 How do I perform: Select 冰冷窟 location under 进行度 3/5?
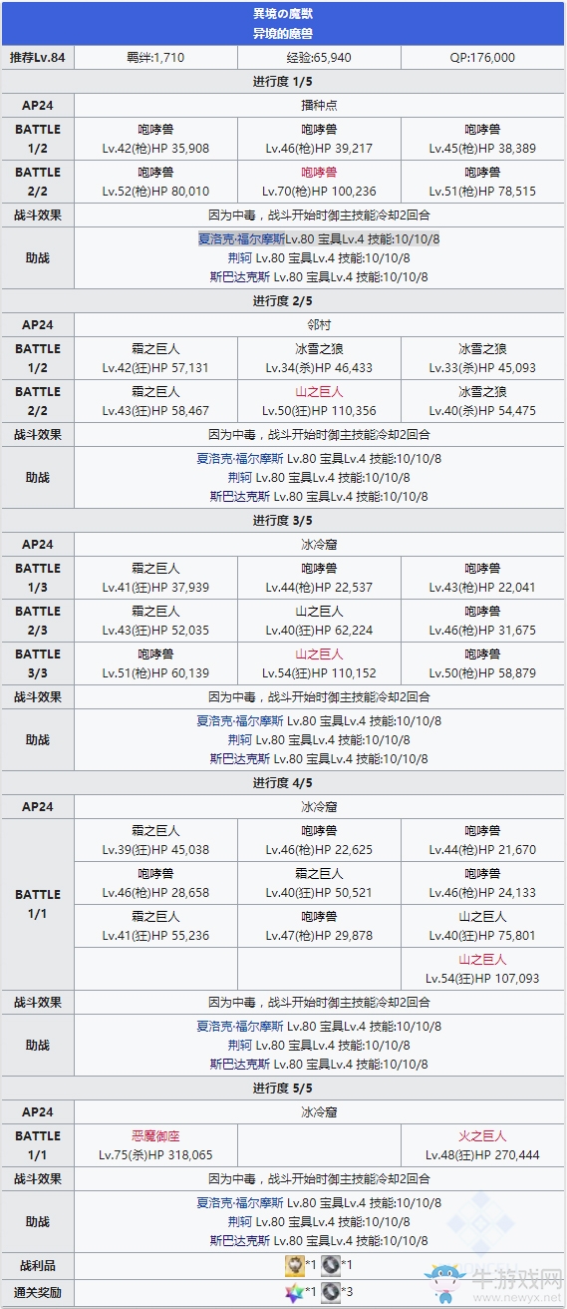pos(319,543)
